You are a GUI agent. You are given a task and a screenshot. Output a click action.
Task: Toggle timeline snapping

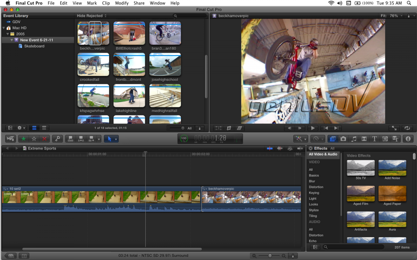(299, 148)
